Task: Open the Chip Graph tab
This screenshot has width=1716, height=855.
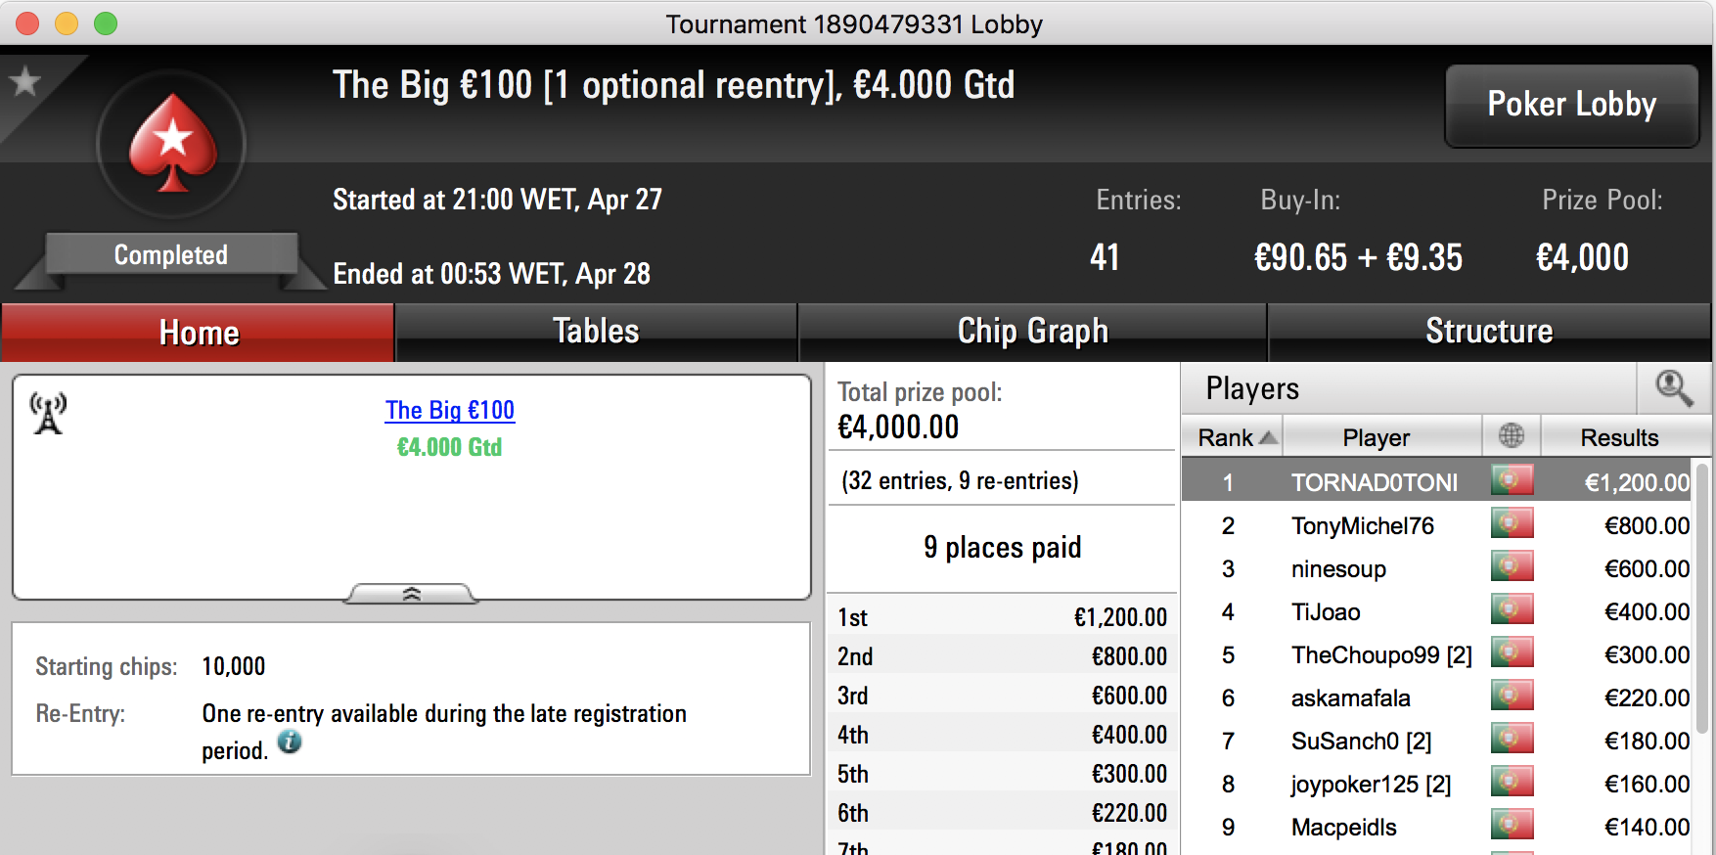Action: click(1032, 332)
